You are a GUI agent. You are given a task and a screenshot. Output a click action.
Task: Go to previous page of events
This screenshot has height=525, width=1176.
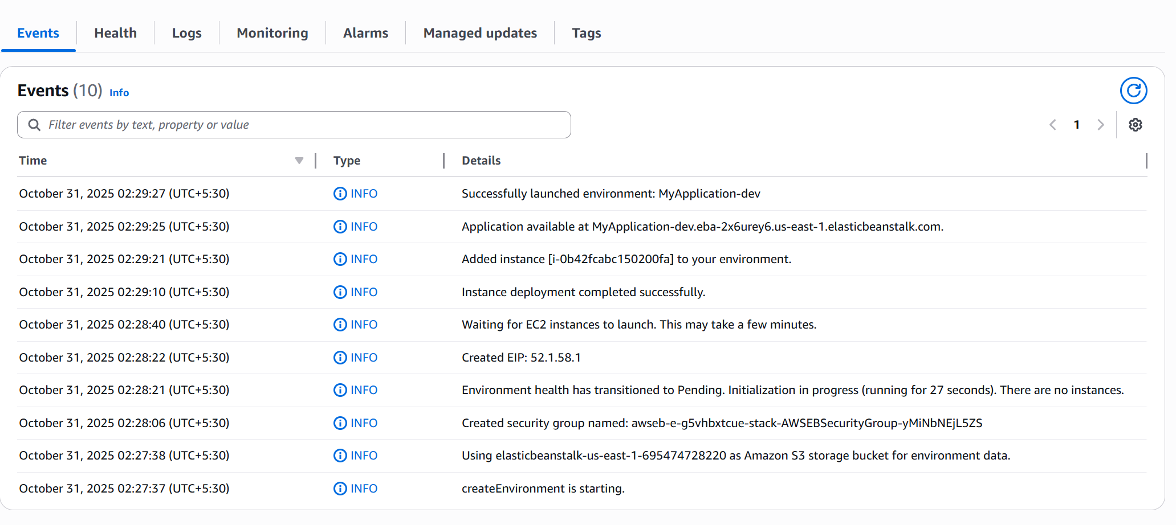coord(1053,125)
